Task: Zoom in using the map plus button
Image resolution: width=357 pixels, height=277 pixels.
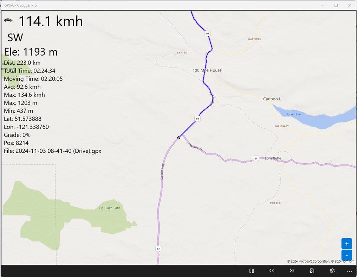Action: coord(346,243)
